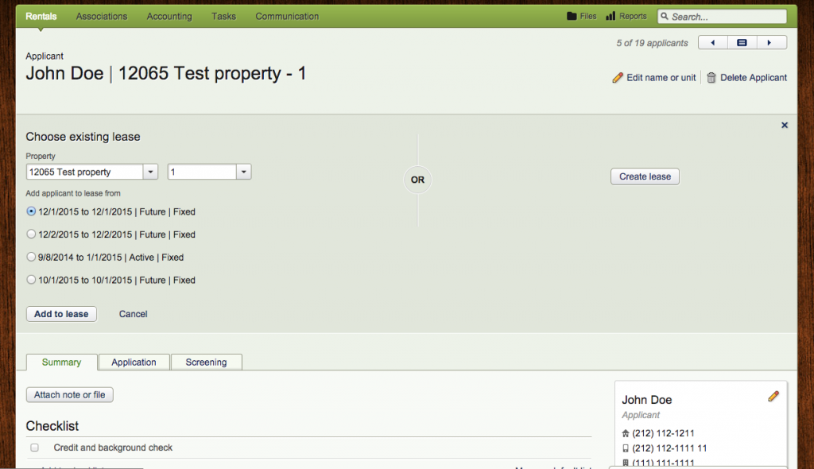The image size is (814, 469).
Task: Open the 12065 Test property dropdown
Action: tap(150, 172)
